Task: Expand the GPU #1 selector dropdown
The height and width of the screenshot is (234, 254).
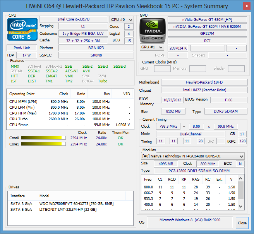Action: point(151,47)
